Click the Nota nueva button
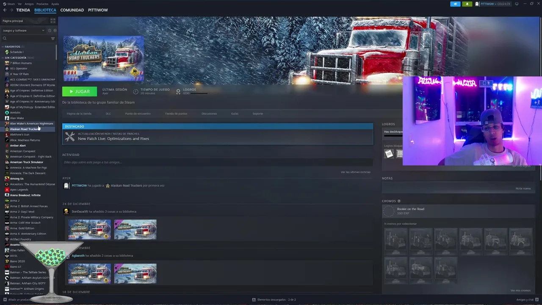 coord(523,189)
